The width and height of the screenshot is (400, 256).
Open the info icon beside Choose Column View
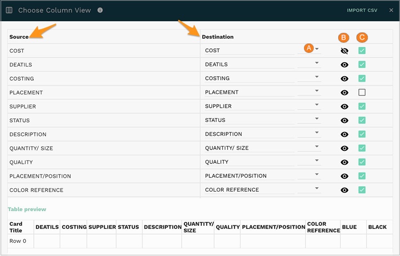(x=100, y=10)
